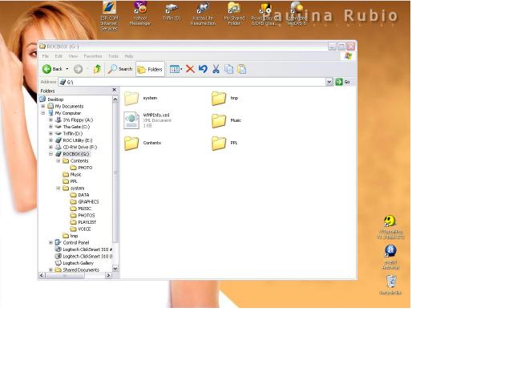This screenshot has height=385, width=513.
Task: Expand CD-RW Drive (F:) node
Action: pos(50,147)
